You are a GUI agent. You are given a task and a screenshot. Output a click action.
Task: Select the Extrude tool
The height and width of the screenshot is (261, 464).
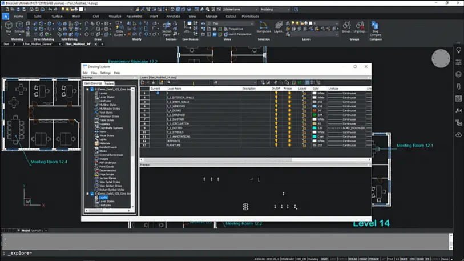(x=19, y=27)
